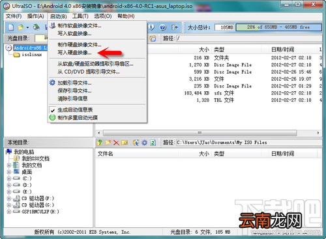Choose 制作软盘映像文件... menu entry

click(x=80, y=25)
